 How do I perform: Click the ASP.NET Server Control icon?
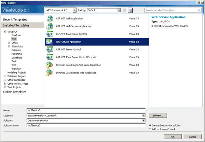(x=50, y=49)
